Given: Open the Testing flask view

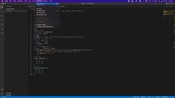Looking at the screenshot, I should coord(2,29).
